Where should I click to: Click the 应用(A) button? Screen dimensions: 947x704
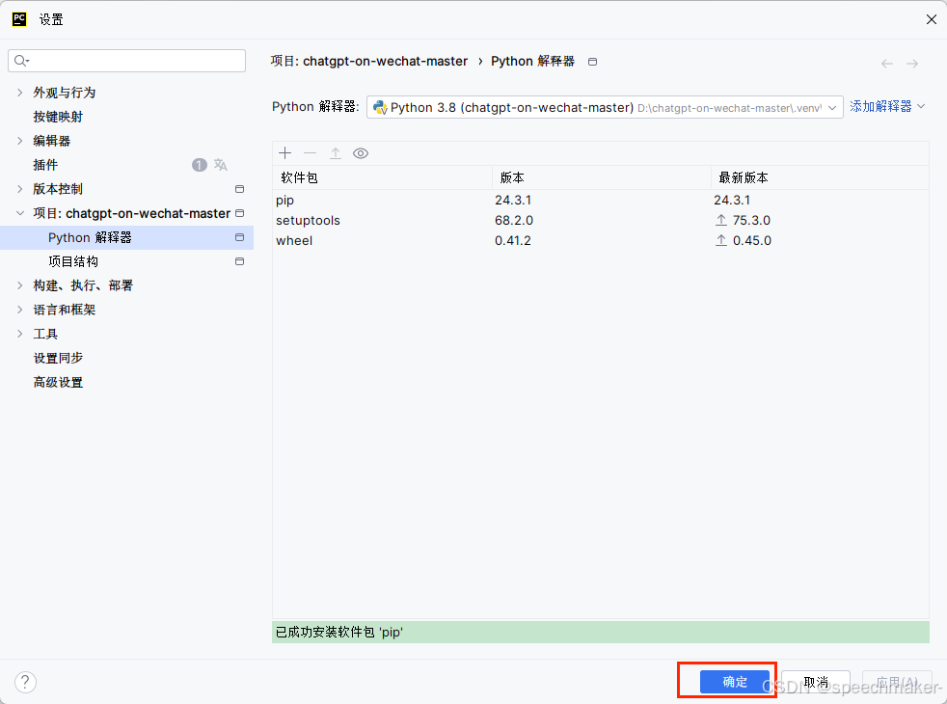897,682
